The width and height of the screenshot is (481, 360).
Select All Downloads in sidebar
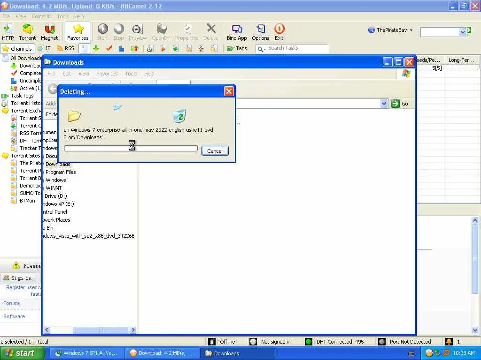(x=22, y=58)
